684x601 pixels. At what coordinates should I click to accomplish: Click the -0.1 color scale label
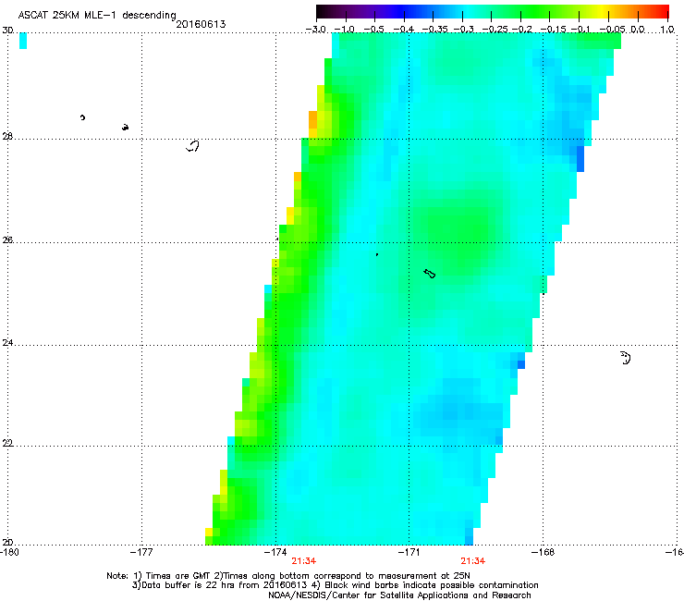point(580,30)
